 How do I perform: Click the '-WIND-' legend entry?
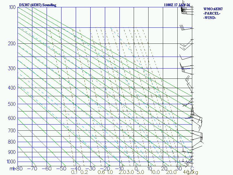209,18
